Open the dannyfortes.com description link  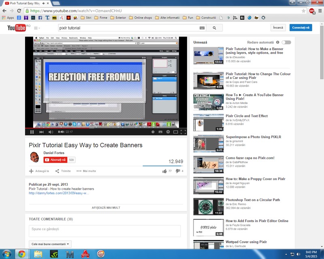coord(59,193)
